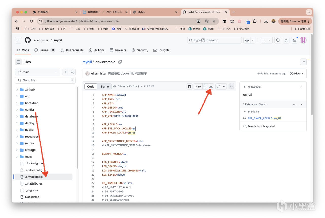Open Copilot chat from the GitHub header

(x=247, y=40)
